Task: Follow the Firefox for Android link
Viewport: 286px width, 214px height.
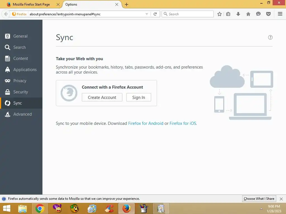Action: [146, 123]
